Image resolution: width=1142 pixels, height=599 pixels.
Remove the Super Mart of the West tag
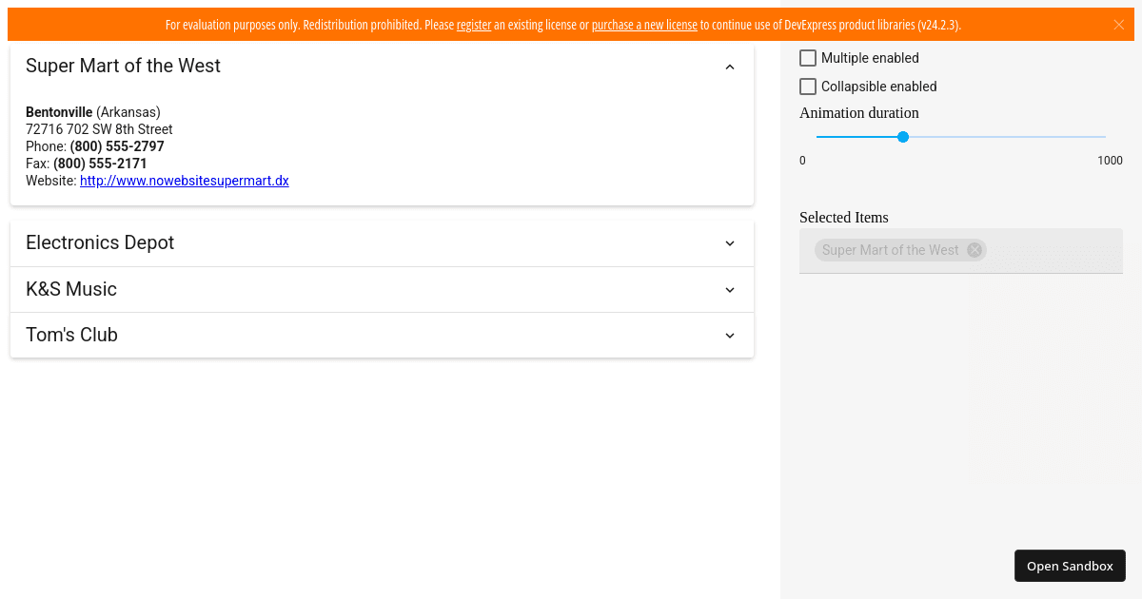point(974,250)
